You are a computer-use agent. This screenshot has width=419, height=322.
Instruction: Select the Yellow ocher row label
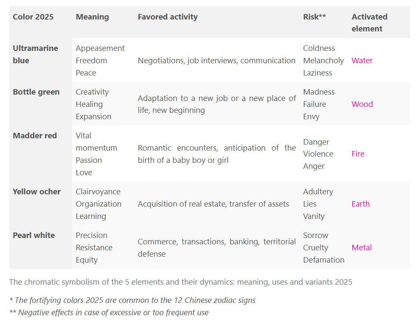pyautogui.click(x=37, y=192)
